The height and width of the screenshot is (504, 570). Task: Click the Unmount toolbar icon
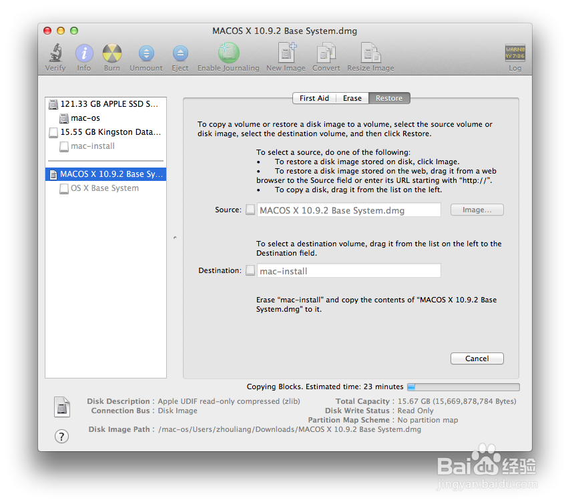tap(146, 53)
